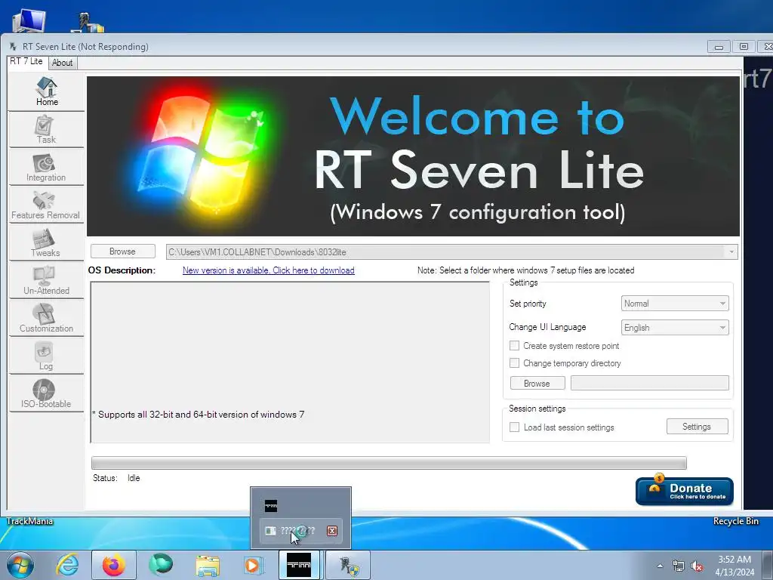Click the progress bar above Status

[x=389, y=463]
